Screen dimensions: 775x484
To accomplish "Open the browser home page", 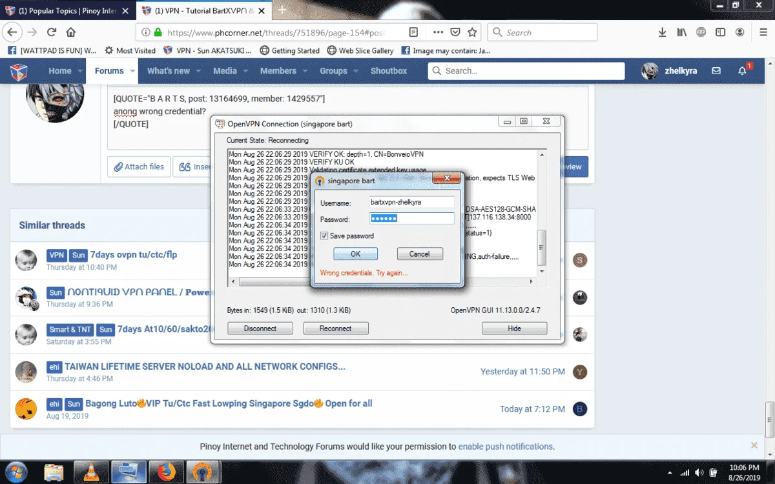I will click(71, 32).
